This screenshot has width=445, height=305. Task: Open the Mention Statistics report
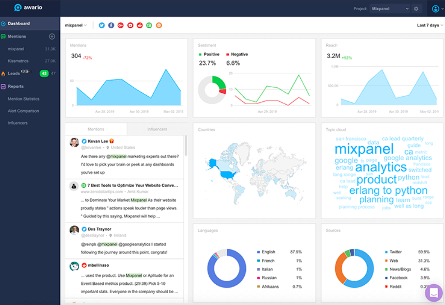click(24, 99)
